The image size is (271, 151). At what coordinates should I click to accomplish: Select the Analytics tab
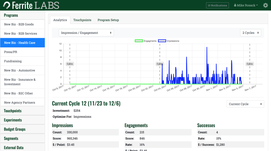point(60,20)
